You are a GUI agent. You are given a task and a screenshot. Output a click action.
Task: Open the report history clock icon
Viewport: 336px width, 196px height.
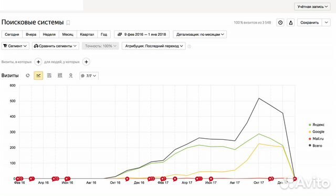280,23
